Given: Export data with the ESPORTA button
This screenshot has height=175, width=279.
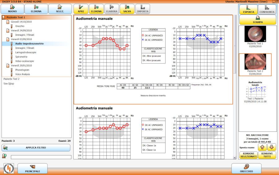Looking at the screenshot, I should click(248, 9).
